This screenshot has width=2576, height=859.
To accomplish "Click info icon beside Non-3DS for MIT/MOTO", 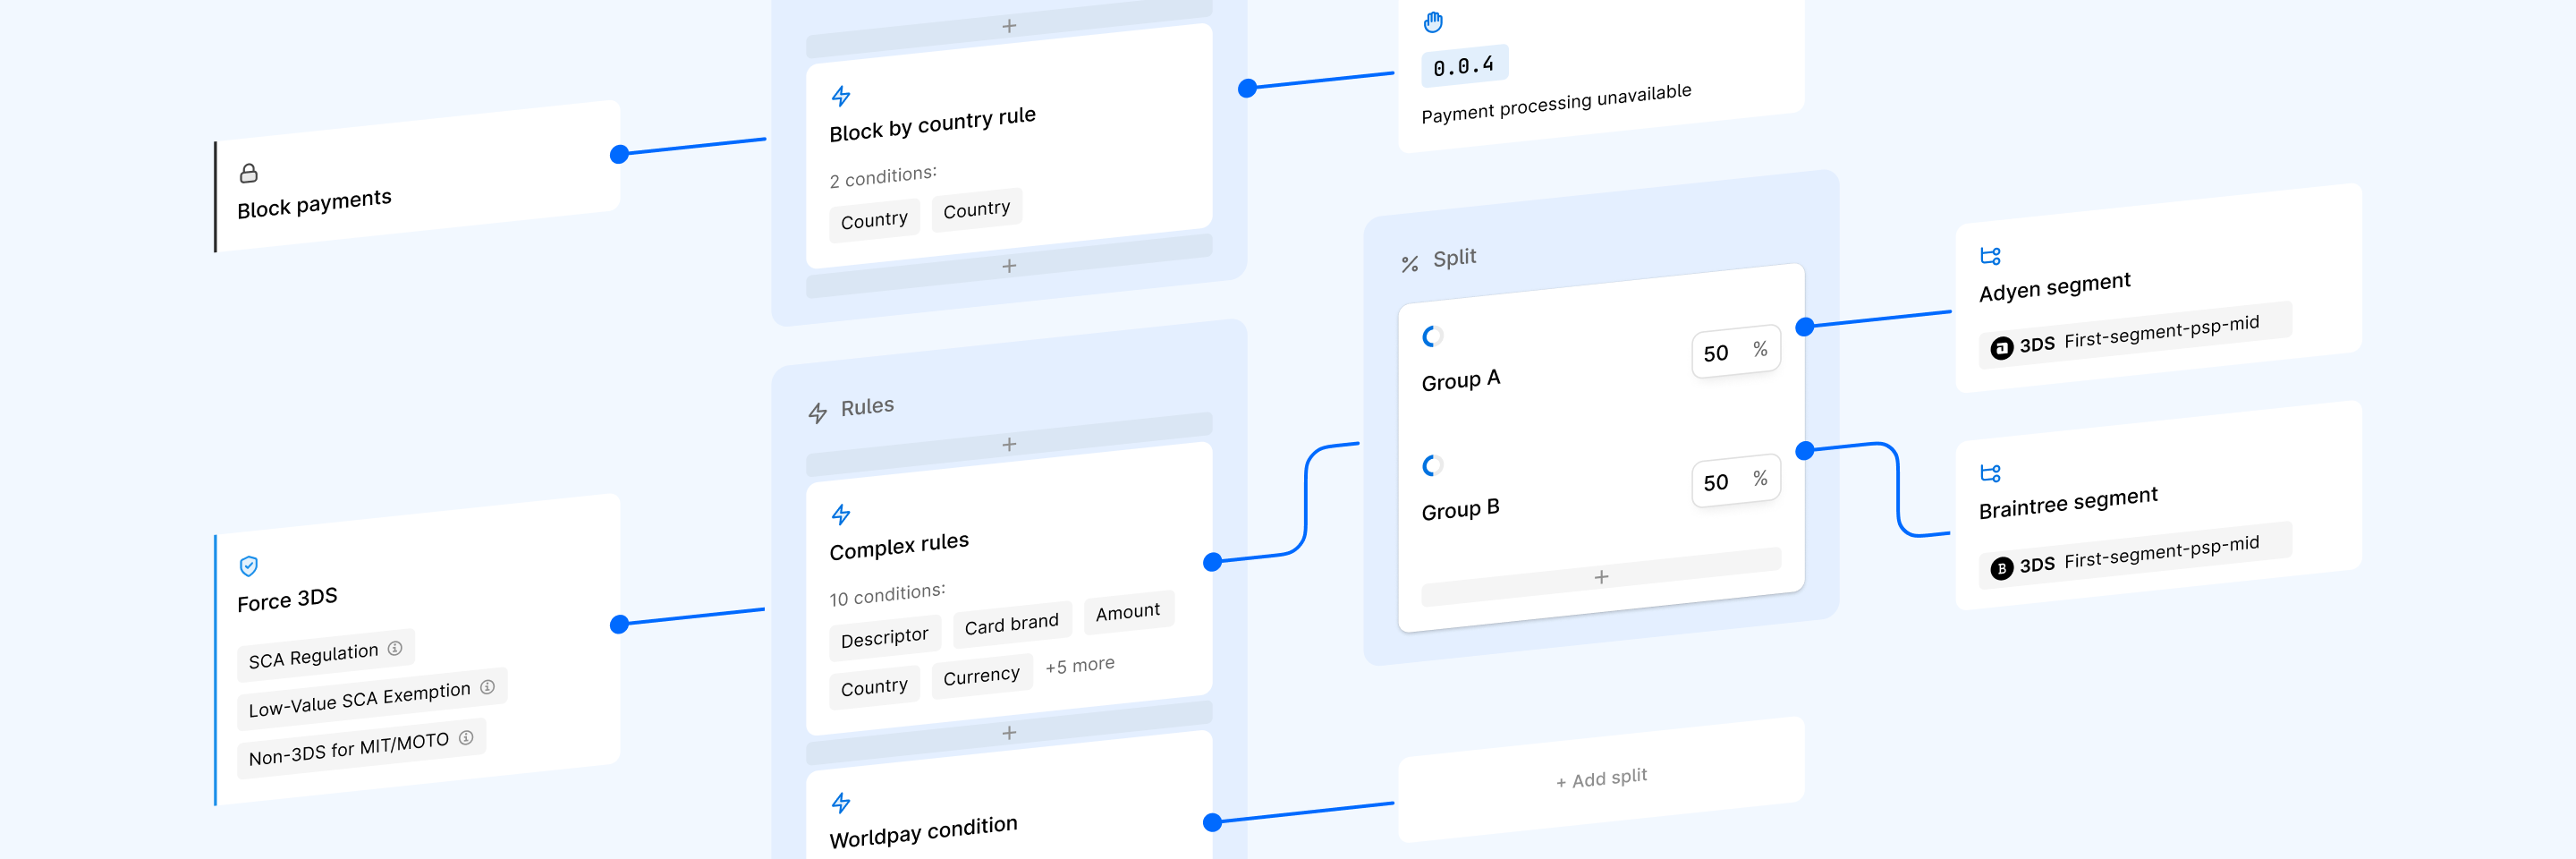I will (466, 738).
